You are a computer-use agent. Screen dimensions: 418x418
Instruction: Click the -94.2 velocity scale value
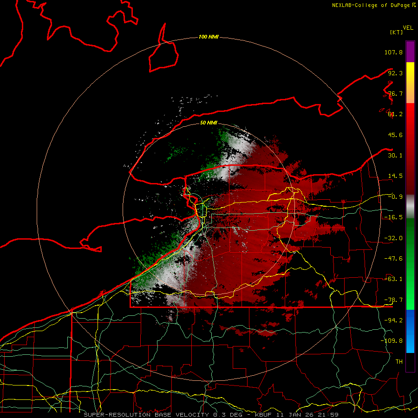point(393,320)
